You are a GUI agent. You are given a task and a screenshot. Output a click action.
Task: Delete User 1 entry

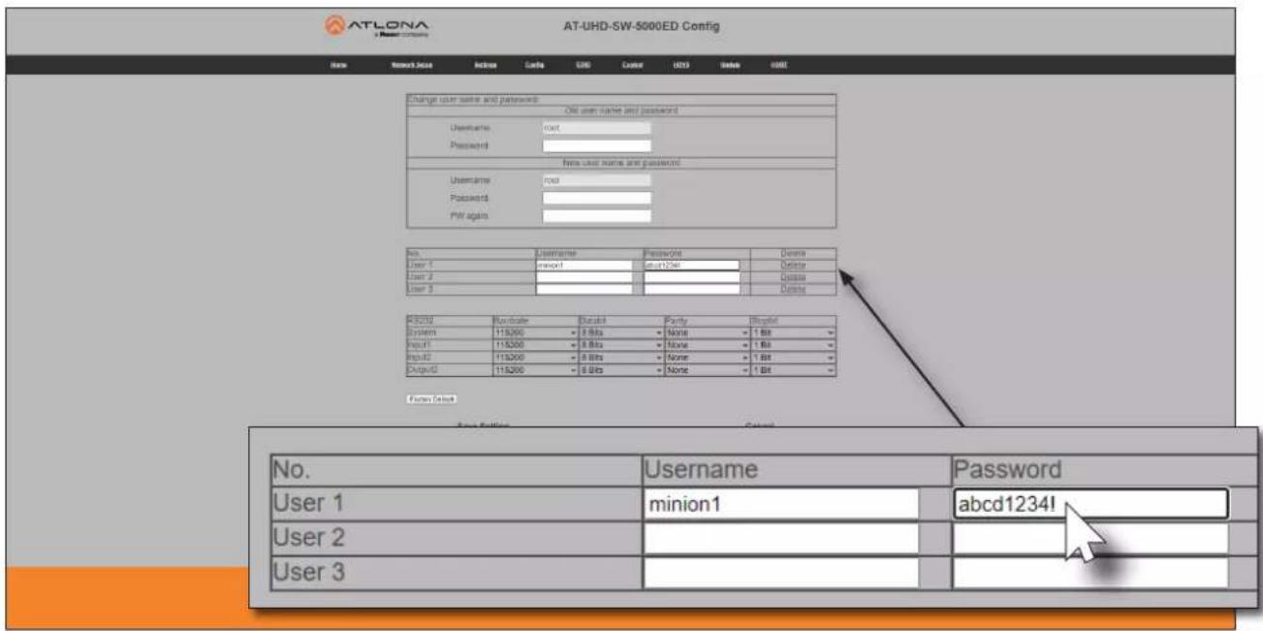click(793, 265)
